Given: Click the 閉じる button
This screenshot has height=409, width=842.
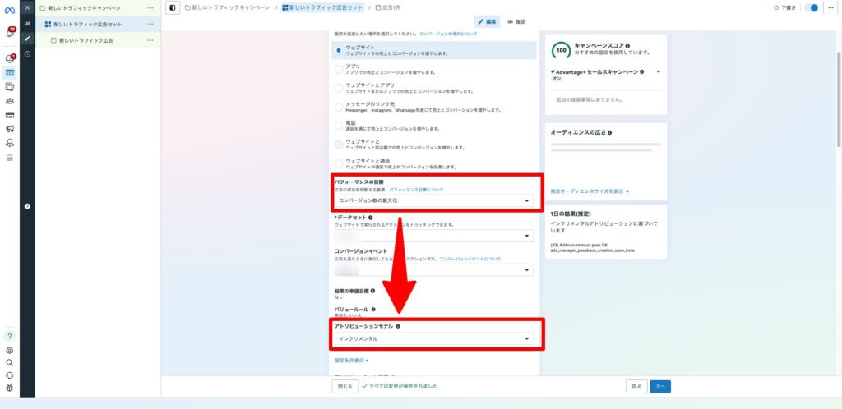Looking at the screenshot, I should coord(345,387).
